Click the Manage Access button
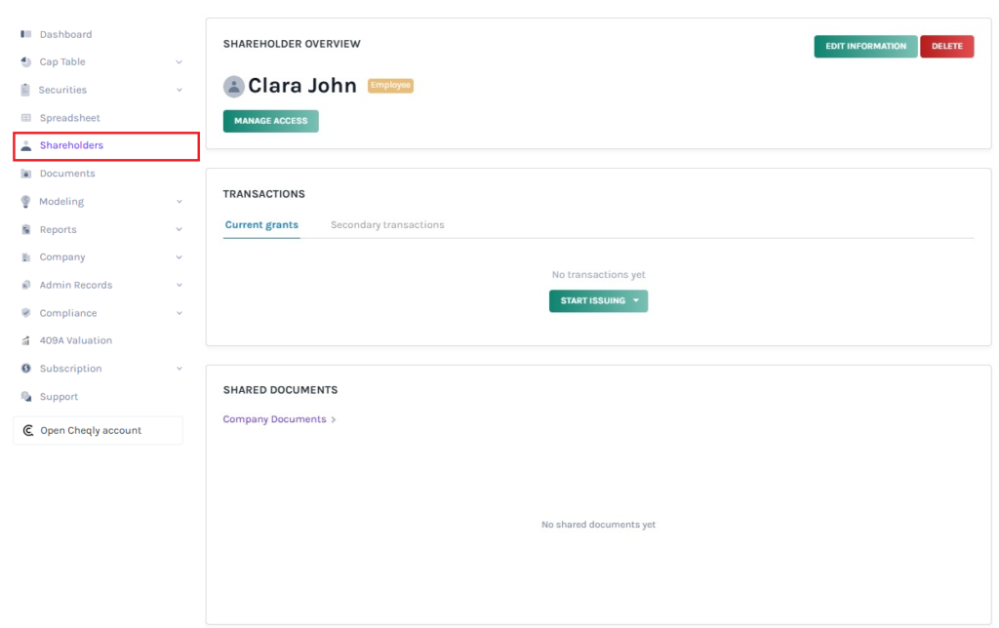Screen dimensions: 999x628 point(270,121)
